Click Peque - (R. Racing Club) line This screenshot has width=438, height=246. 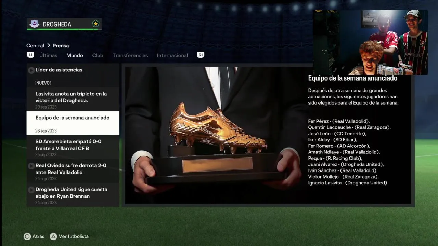click(x=335, y=158)
